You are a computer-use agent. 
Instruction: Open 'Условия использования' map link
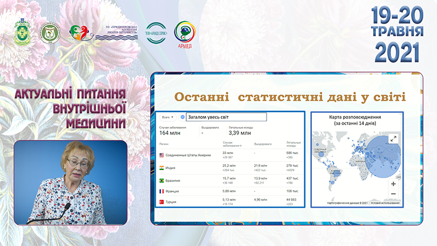[x=386, y=203]
